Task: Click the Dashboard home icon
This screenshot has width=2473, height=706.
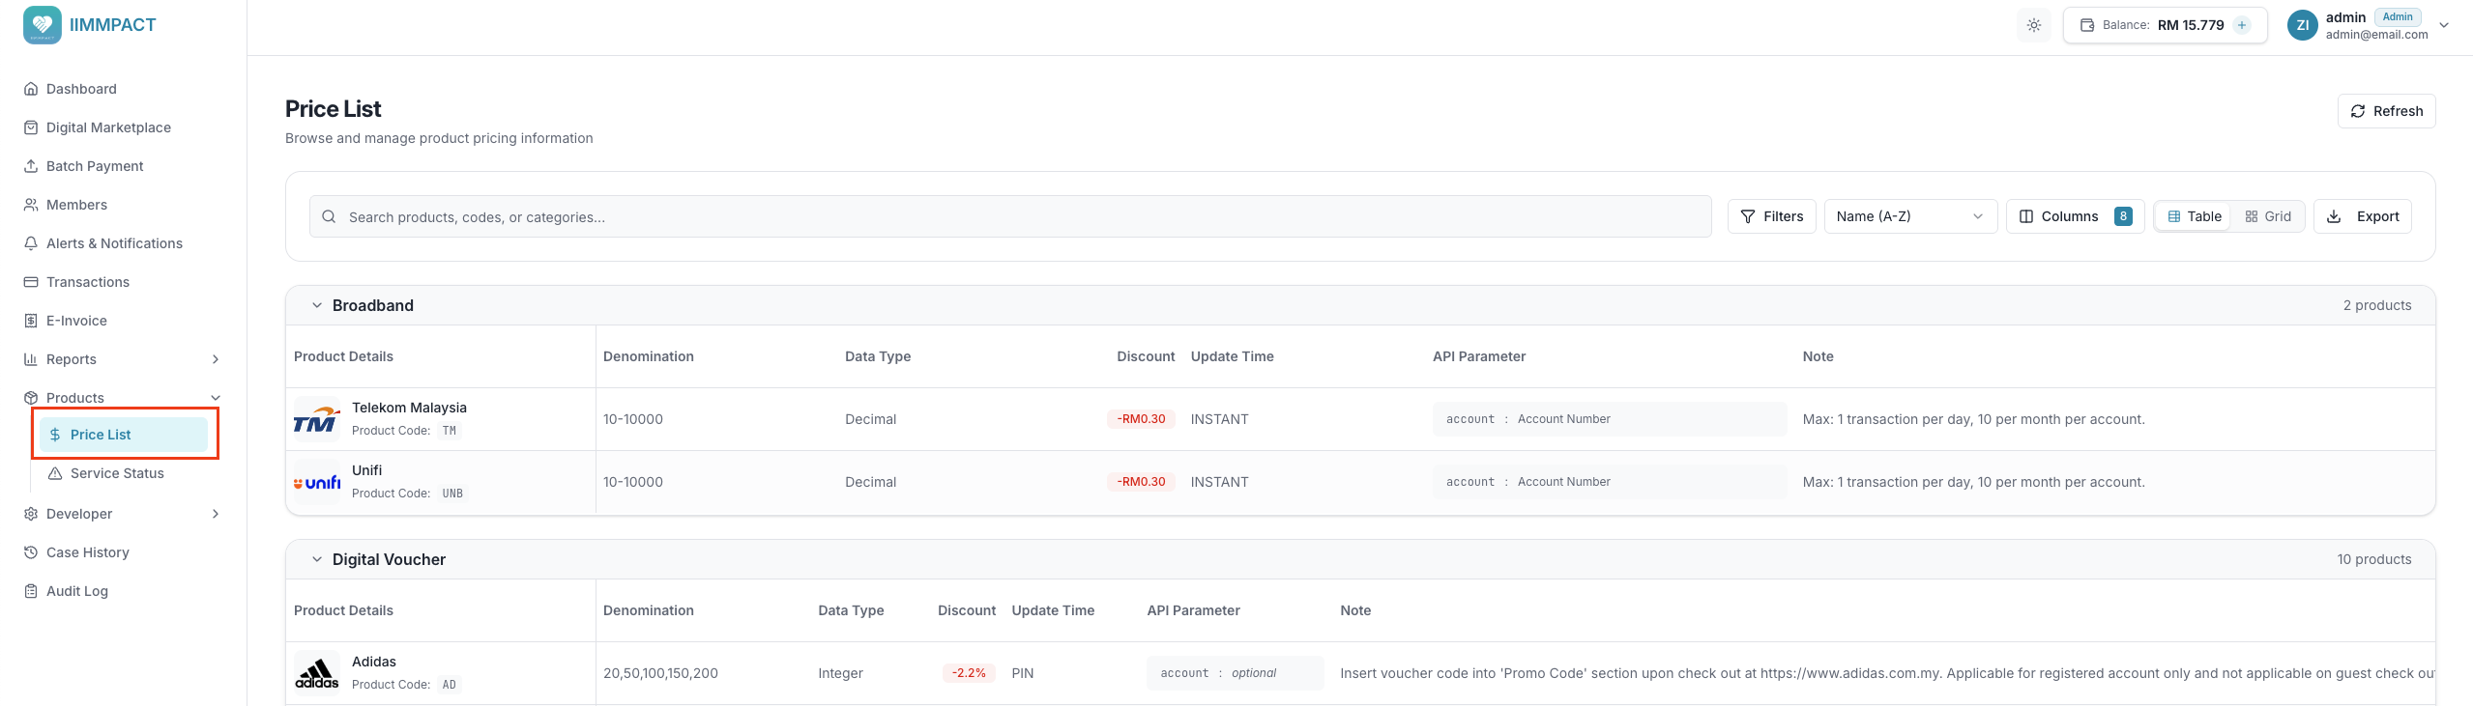Action: click(x=31, y=89)
